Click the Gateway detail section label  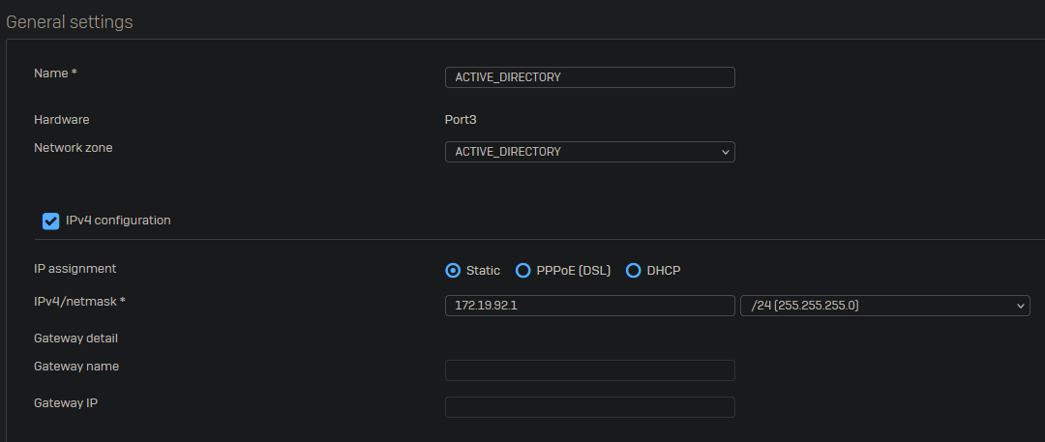tap(75, 339)
